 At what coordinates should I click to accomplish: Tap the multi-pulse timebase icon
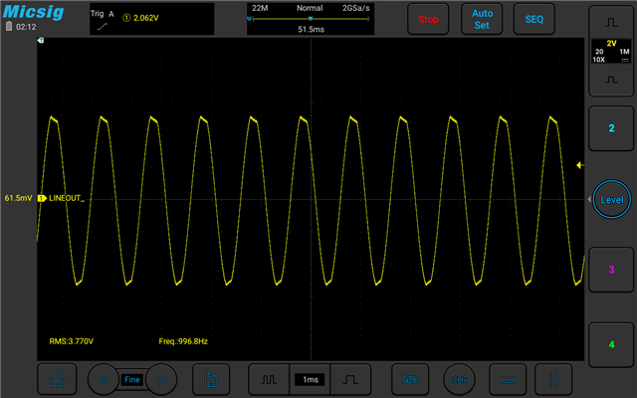pos(269,380)
